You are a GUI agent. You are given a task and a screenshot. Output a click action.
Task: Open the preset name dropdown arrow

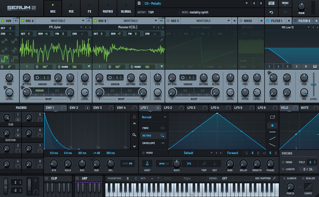[x=247, y=3]
